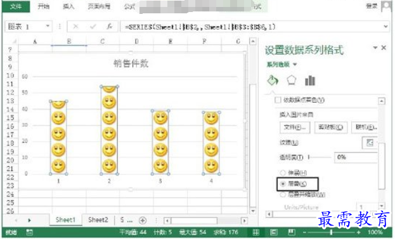Click the worksheet vertical scroll down arrow
This screenshot has width=395, height=239.
(x=253, y=210)
